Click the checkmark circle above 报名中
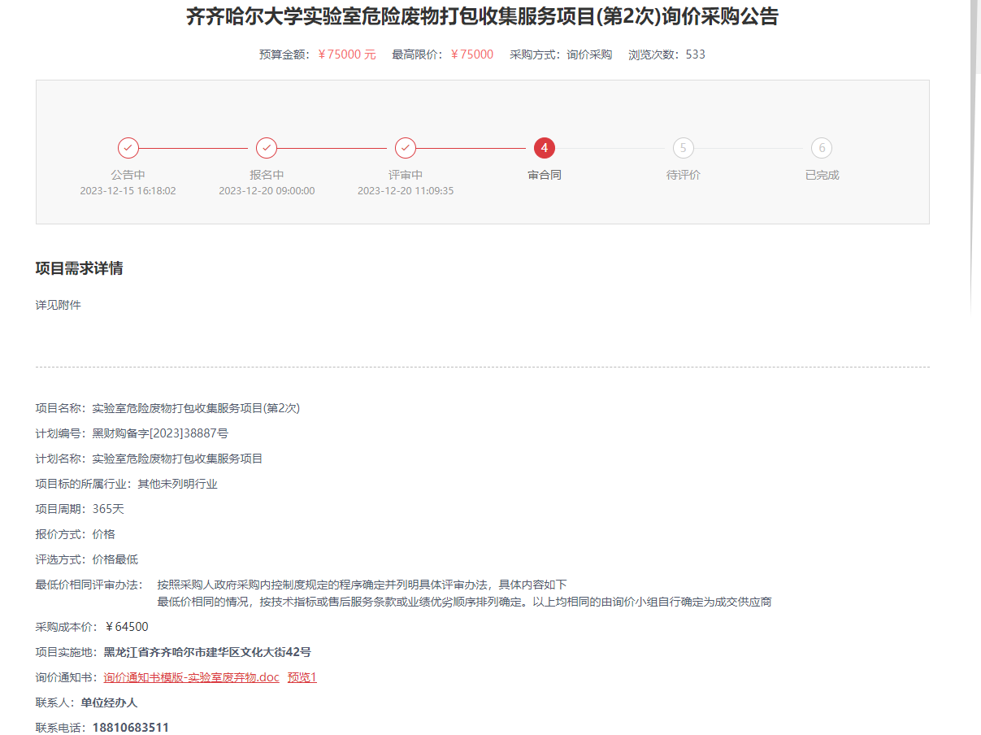This screenshot has height=735, width=981. (x=267, y=148)
